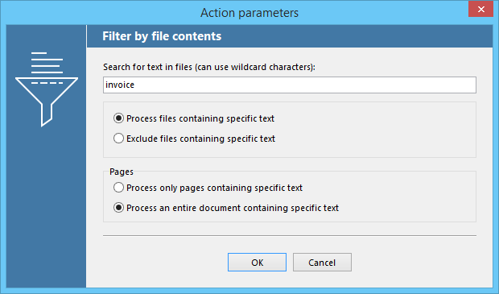
Task: Choose 'Process an entire document' radio button
Action: pyautogui.click(x=118, y=208)
